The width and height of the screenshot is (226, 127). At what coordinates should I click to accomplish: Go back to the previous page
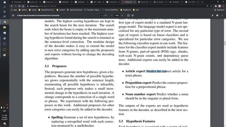[12, 6]
